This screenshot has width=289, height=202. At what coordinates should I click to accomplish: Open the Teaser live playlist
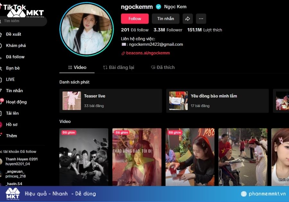pyautogui.click(x=111, y=100)
